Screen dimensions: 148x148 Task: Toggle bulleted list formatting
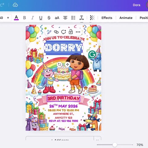click(73, 18)
